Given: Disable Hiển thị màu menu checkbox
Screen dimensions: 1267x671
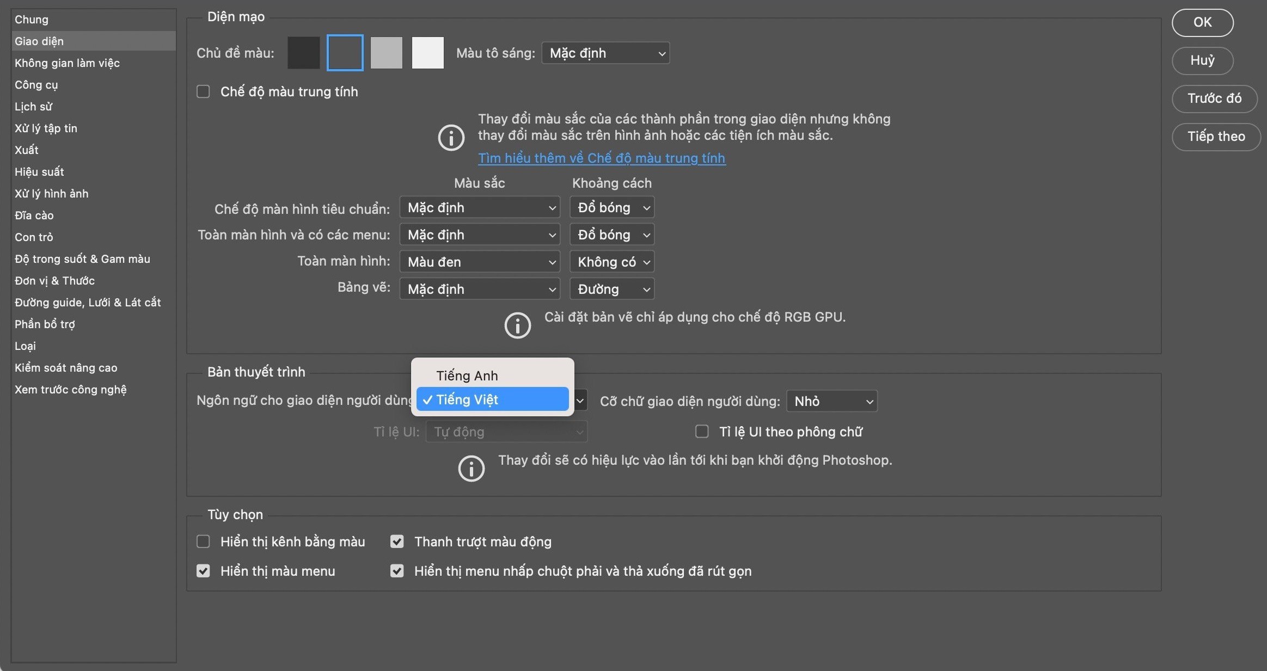Looking at the screenshot, I should [203, 571].
